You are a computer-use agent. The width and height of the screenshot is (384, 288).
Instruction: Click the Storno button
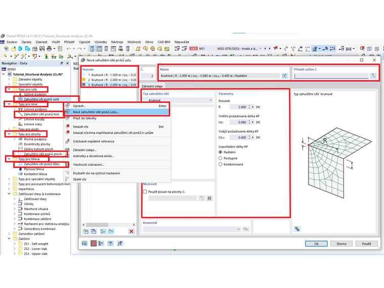point(342,244)
